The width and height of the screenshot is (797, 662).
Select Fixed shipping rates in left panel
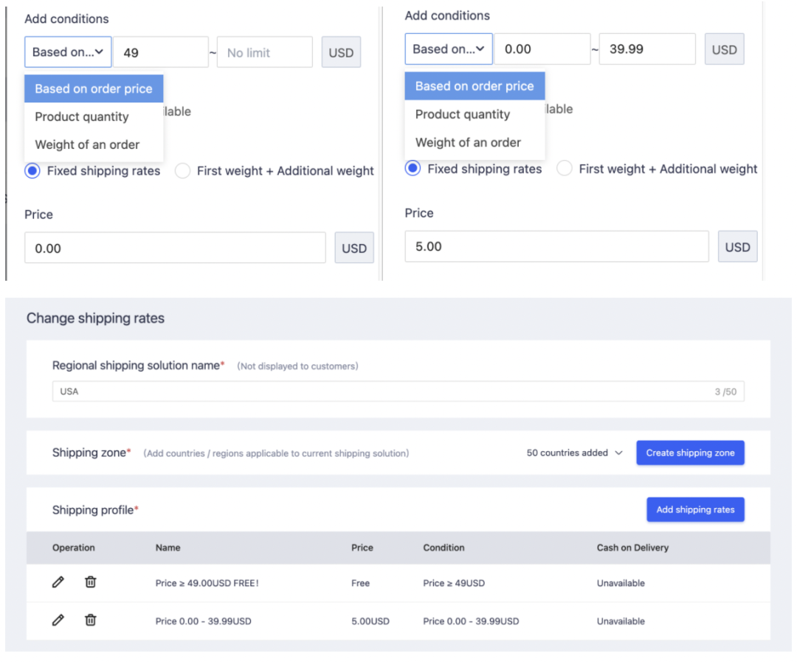click(33, 171)
